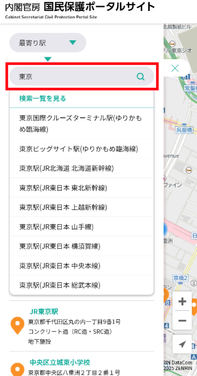197x376 pixels.
Task: Select 東京ビッグサイト駅(ゆりかもめ臨海線) suggestion
Action: coord(82,149)
